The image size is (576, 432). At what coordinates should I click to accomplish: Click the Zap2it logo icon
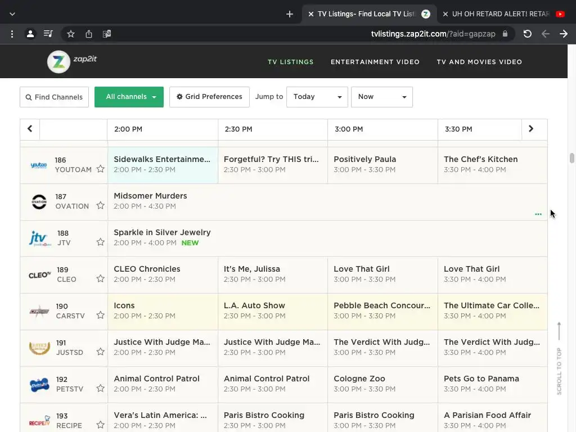[58, 62]
